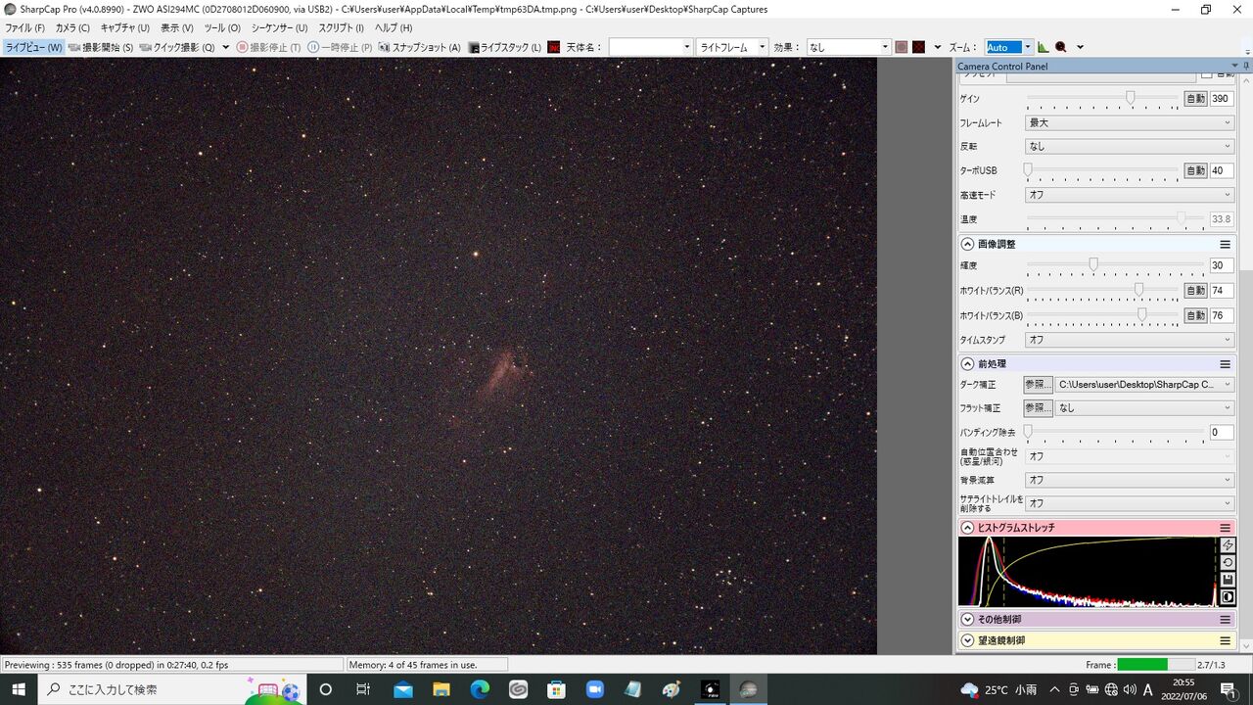Open the 反転 flip dropdown
1253x705 pixels.
point(1130,147)
